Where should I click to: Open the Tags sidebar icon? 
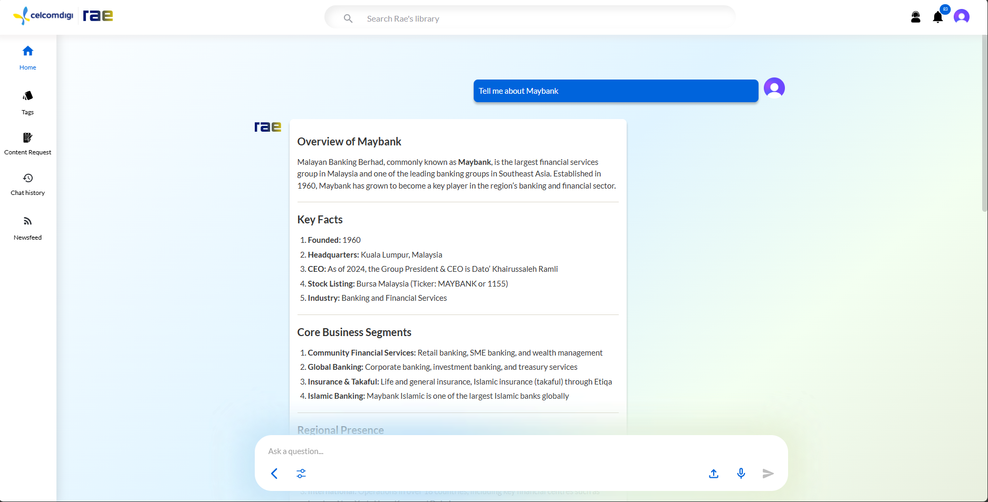28,96
